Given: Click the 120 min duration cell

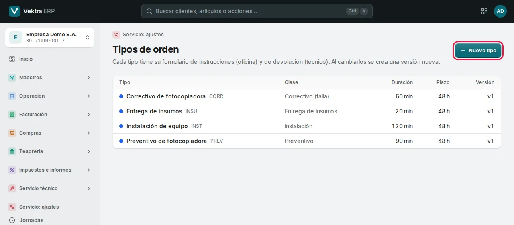Looking at the screenshot, I should click(x=402, y=126).
